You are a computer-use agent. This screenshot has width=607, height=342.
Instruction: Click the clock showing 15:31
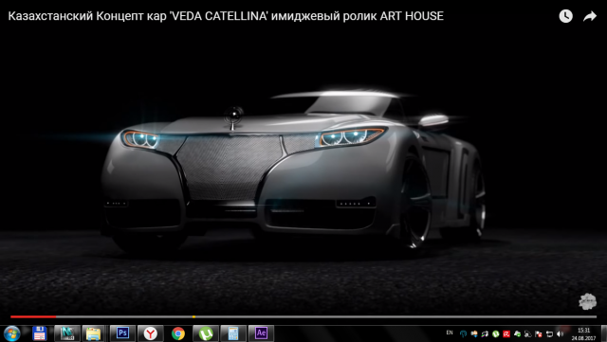[x=584, y=331]
